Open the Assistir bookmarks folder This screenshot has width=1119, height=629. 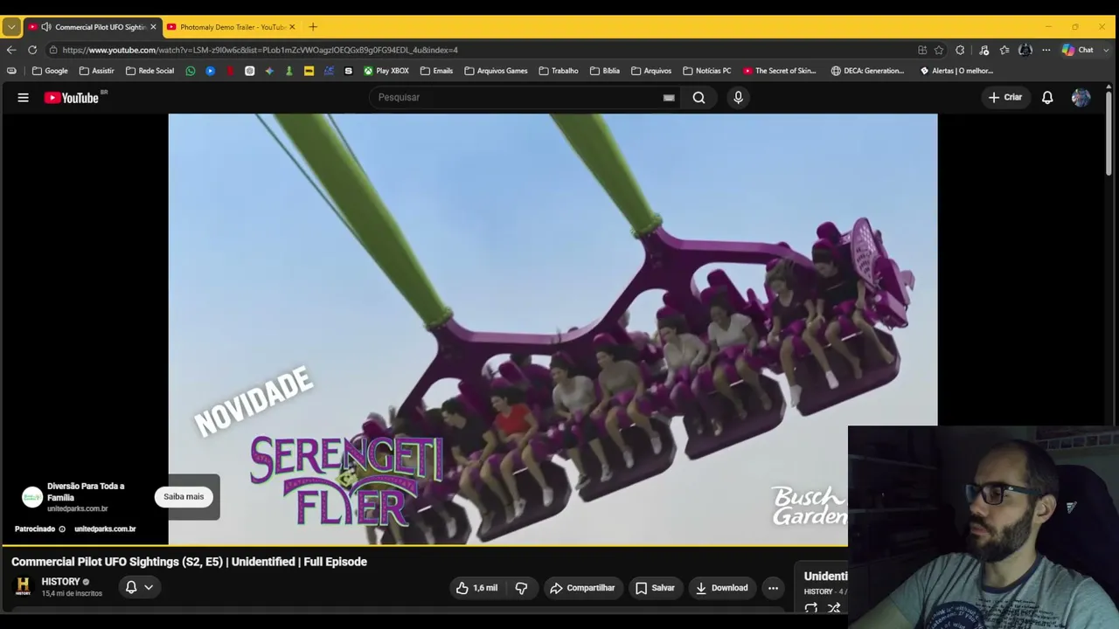pos(96,71)
